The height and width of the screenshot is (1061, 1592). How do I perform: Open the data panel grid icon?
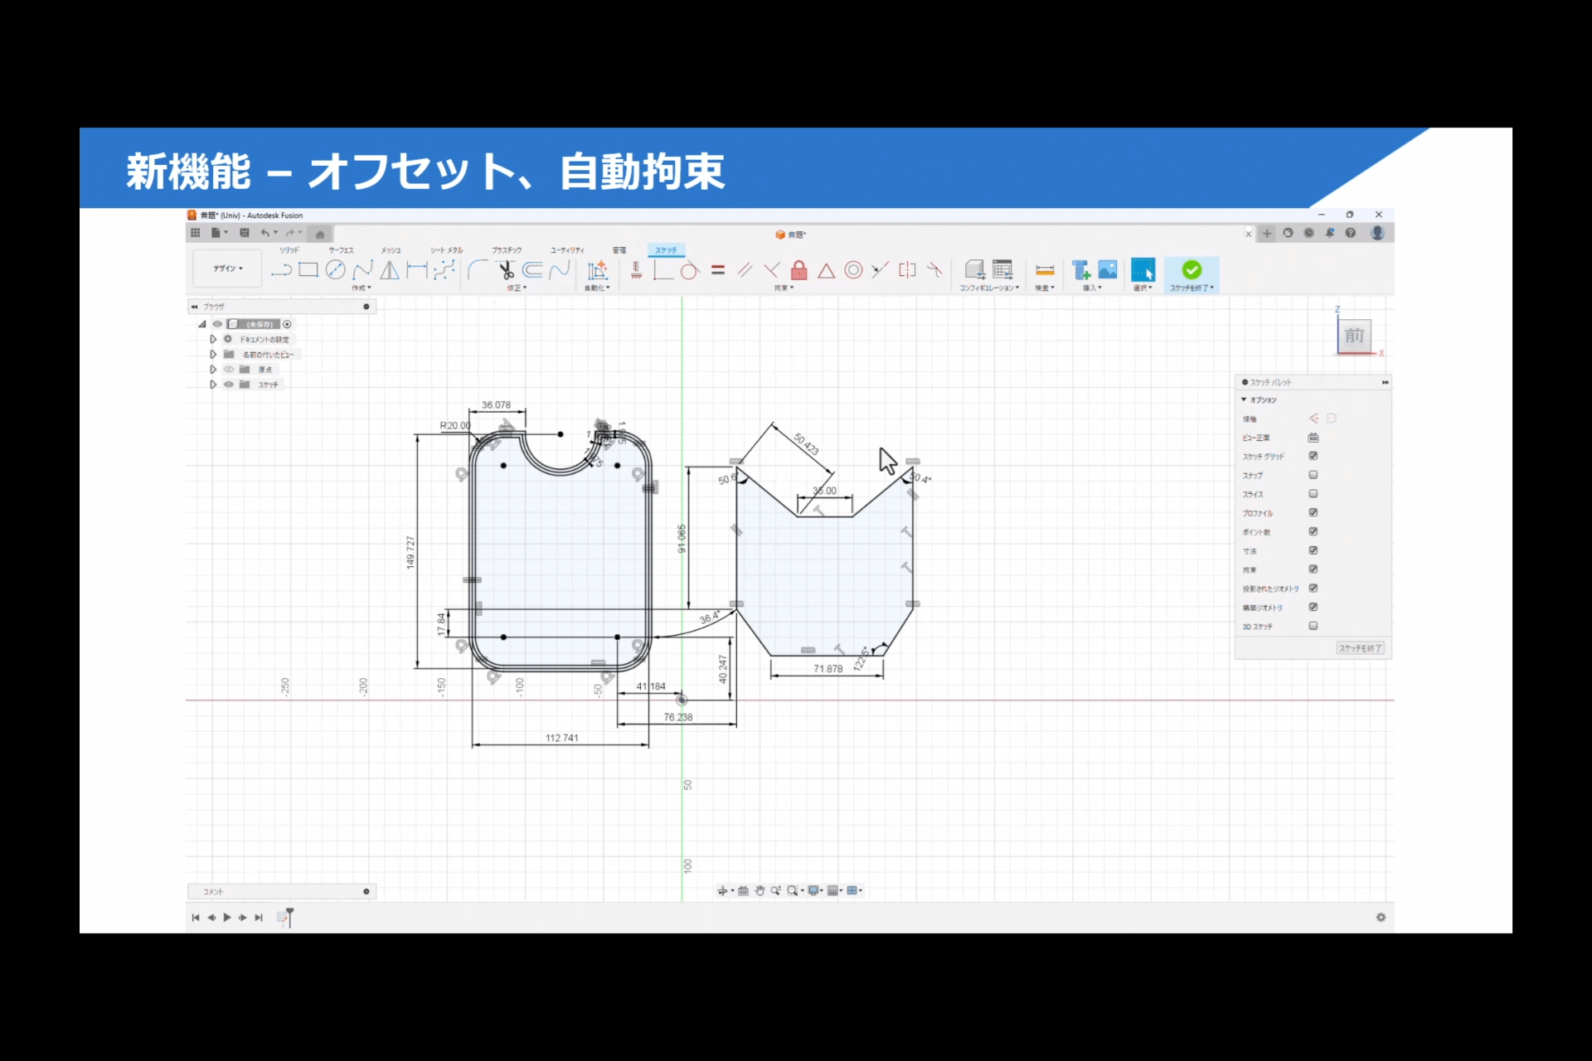point(196,233)
